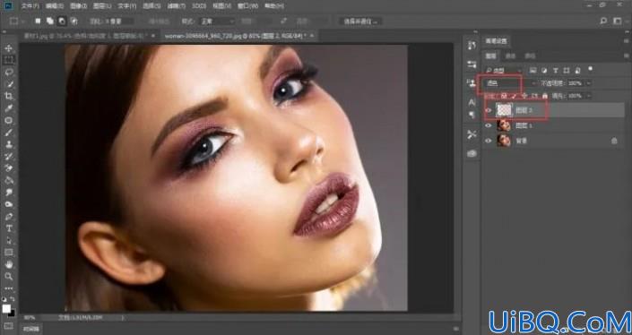Choose Subtract from Selection mode
The height and width of the screenshot is (335, 632).
62,21
